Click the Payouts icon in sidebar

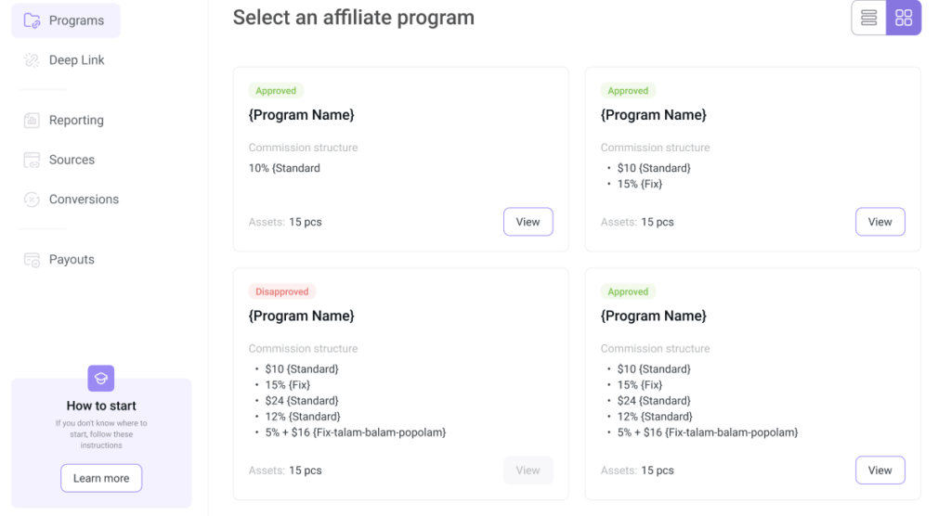click(32, 260)
